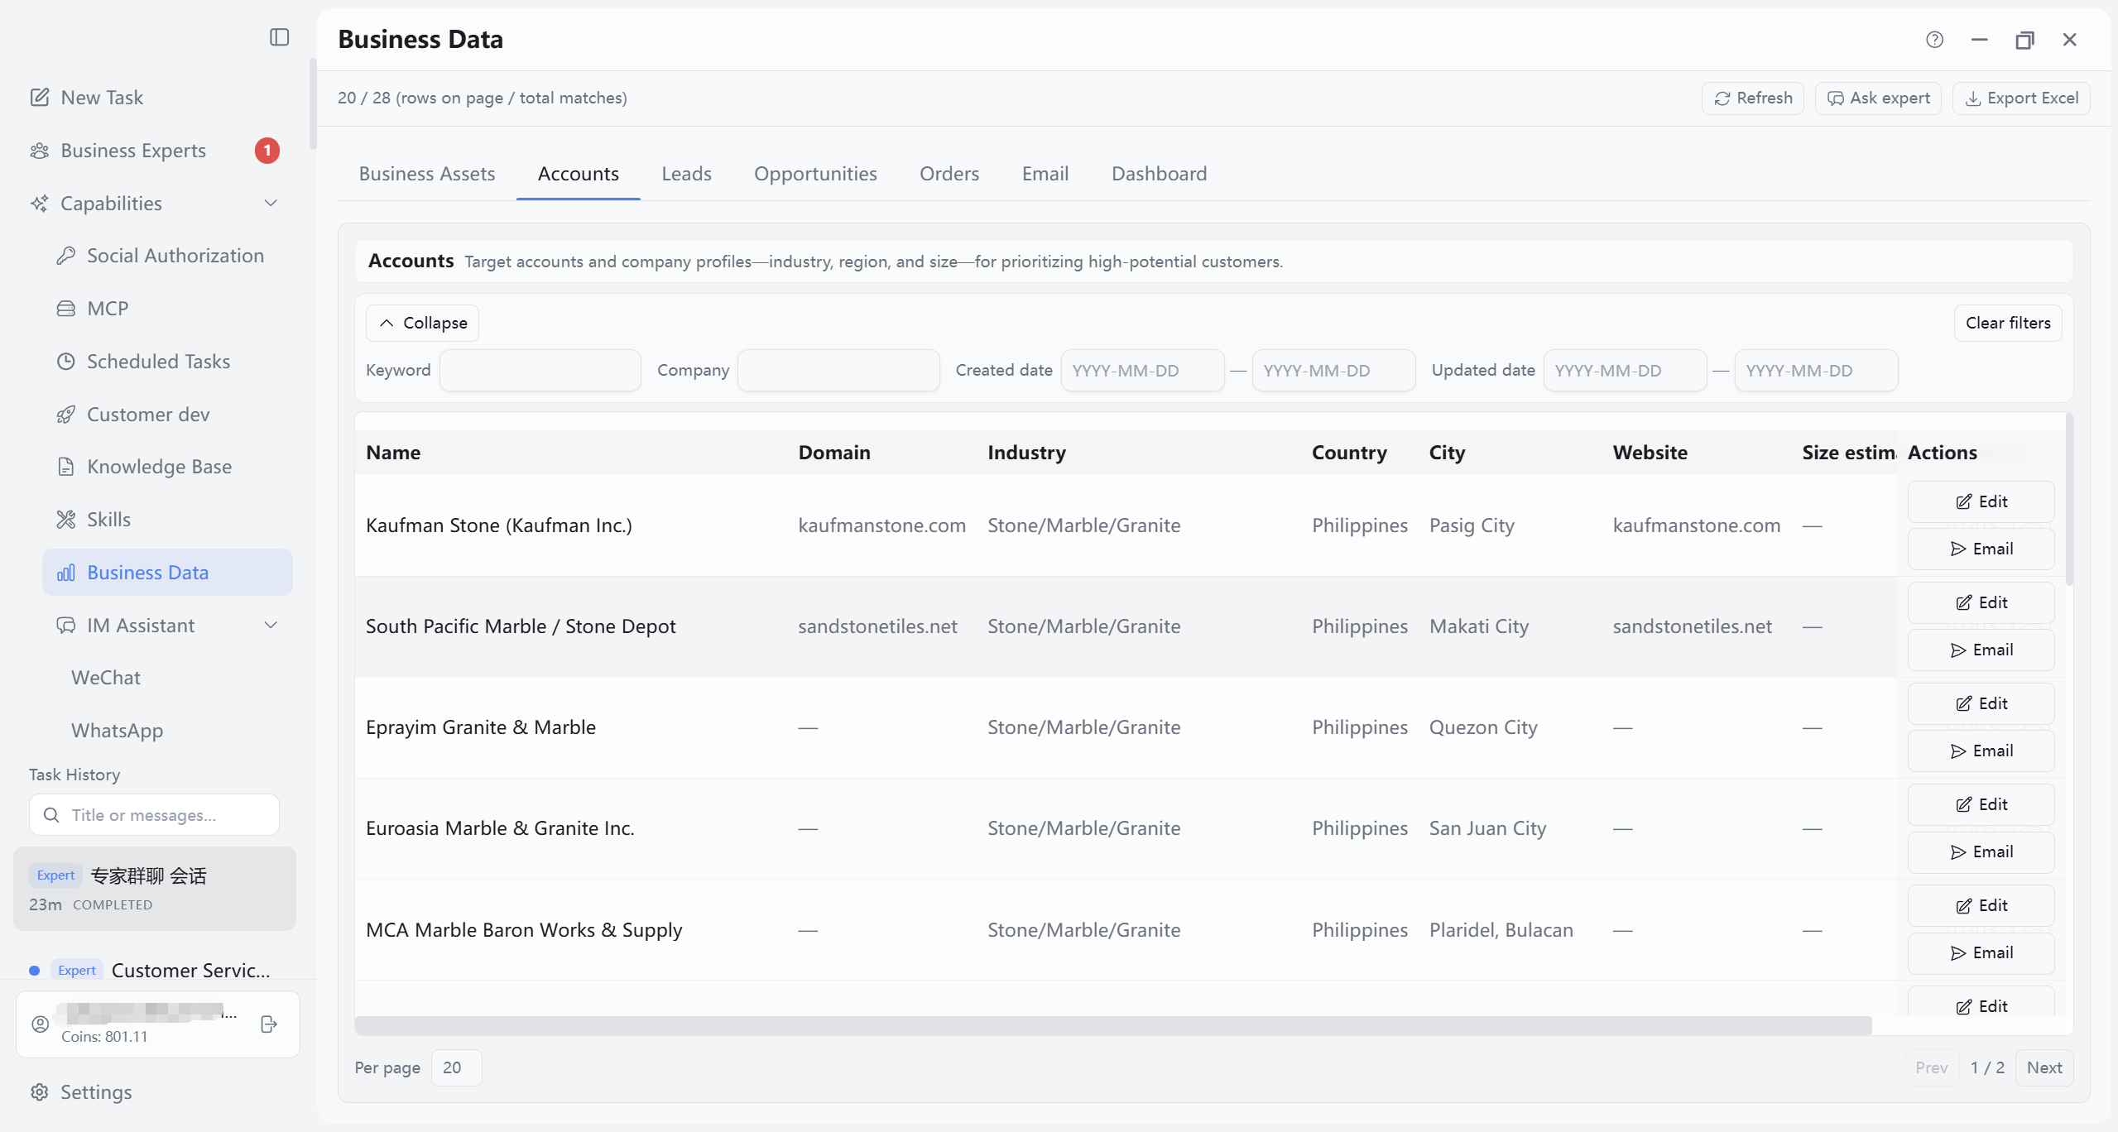Image resolution: width=2118 pixels, height=1132 pixels.
Task: Collapse the IM Assistant chevron
Action: coord(270,626)
